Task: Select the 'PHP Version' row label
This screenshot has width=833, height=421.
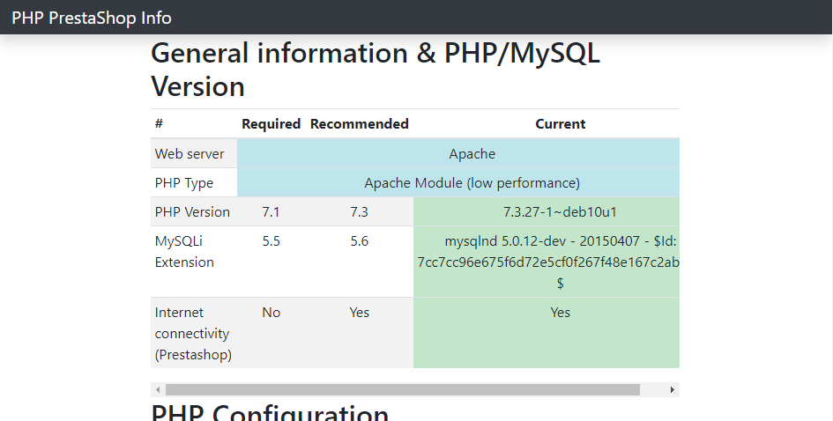Action: 192,212
